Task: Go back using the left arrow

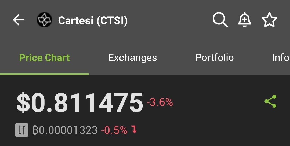Action: coord(18,20)
